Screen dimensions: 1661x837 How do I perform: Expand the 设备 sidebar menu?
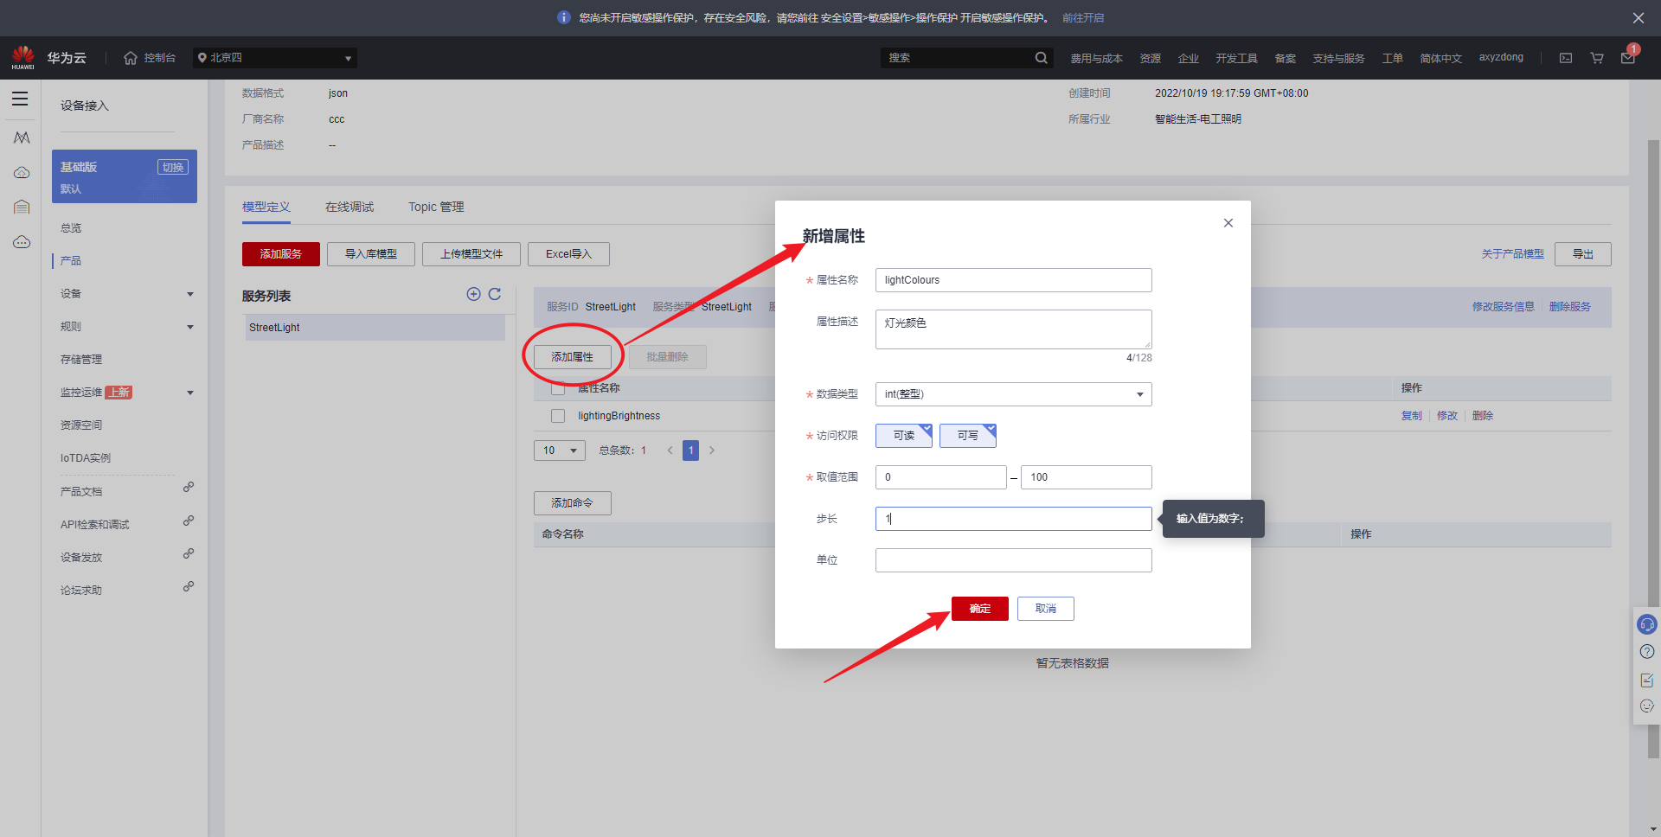[127, 294]
